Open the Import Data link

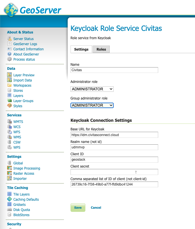click(x=23, y=80)
